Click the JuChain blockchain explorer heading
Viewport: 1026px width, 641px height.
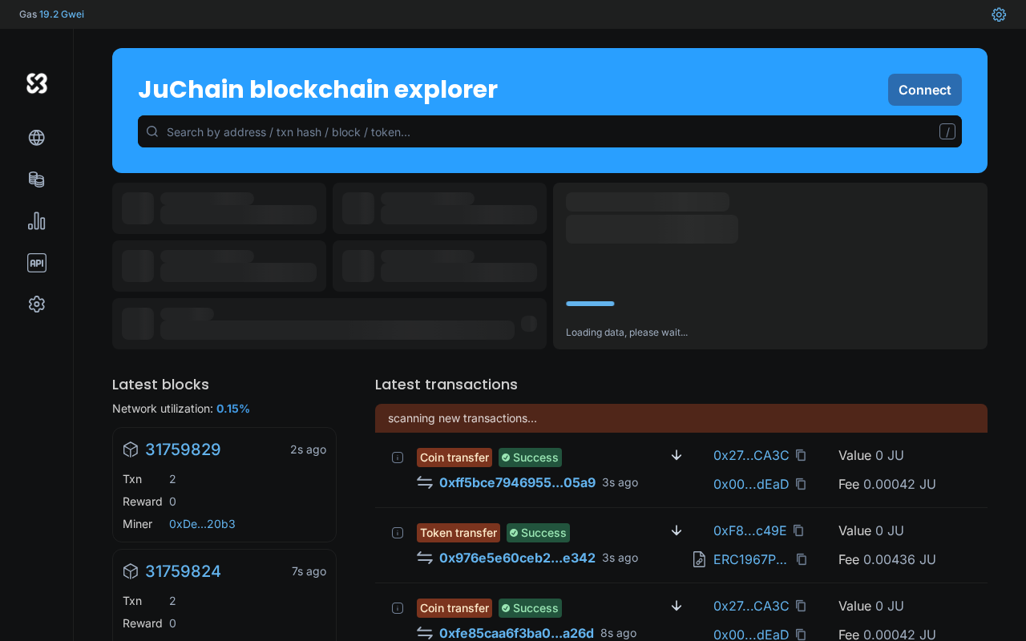(x=317, y=90)
